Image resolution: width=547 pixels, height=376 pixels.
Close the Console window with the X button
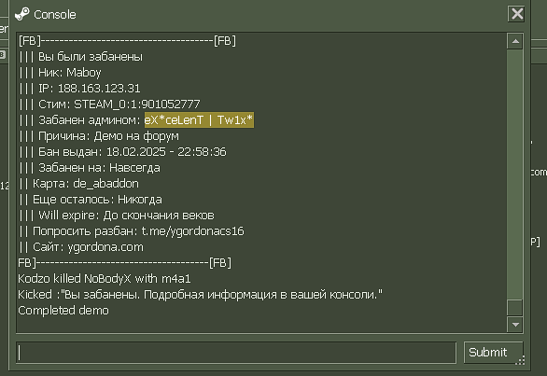click(516, 14)
